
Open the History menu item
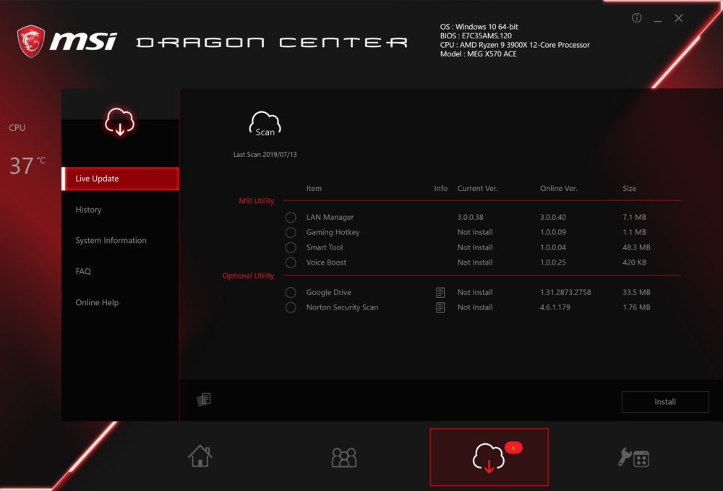pyautogui.click(x=88, y=209)
